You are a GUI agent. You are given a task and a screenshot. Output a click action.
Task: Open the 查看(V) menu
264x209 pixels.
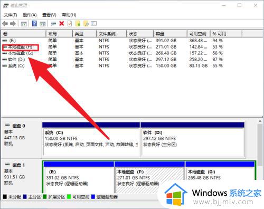49,15
